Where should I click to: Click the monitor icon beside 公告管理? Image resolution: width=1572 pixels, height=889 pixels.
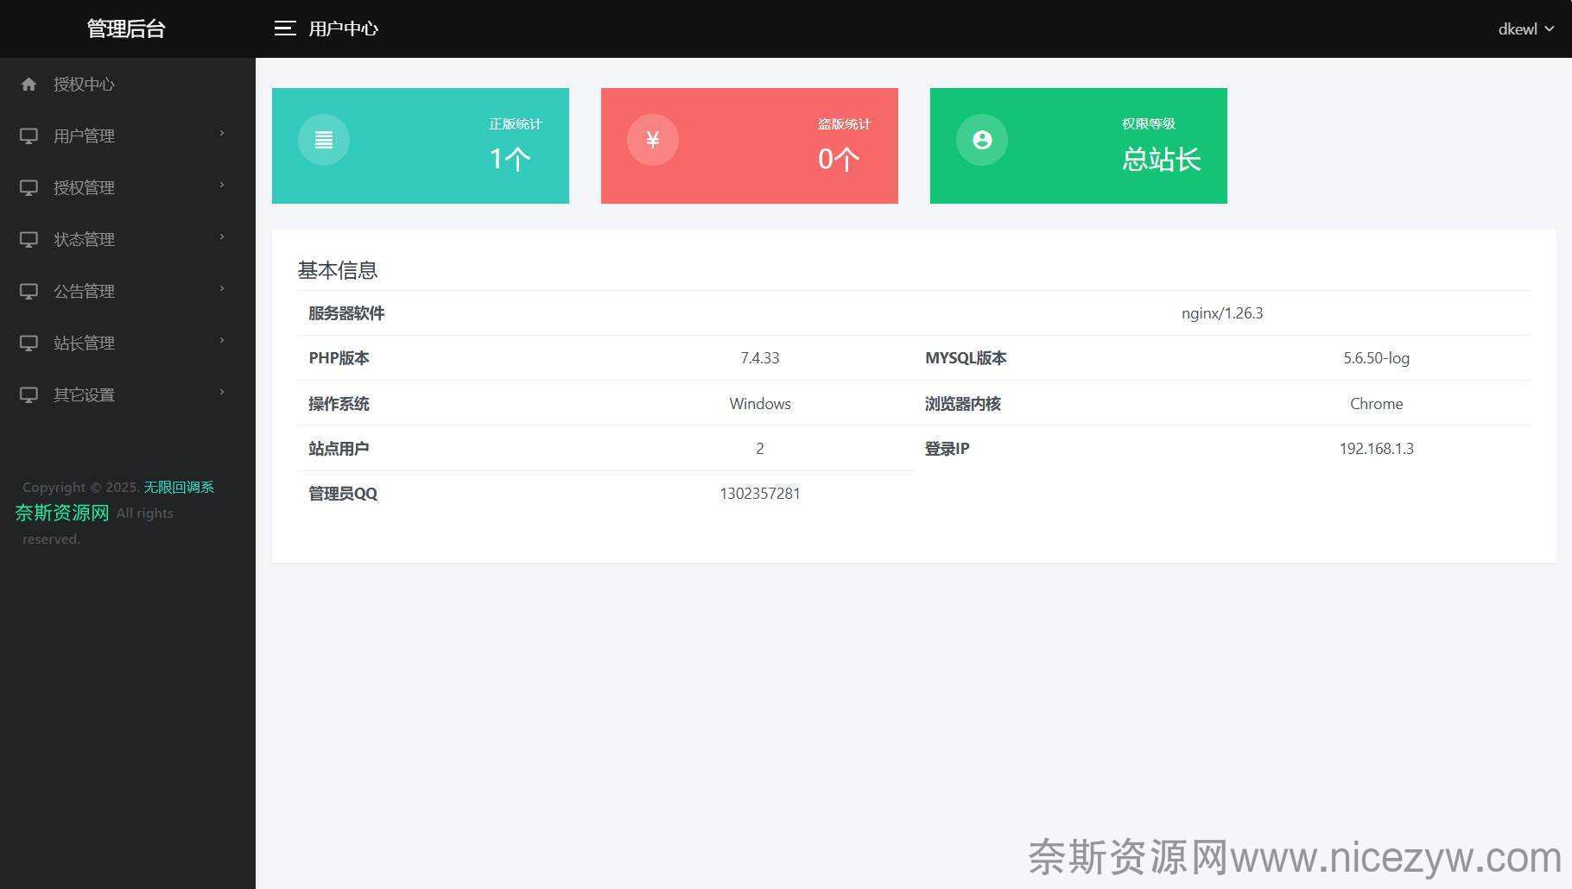coord(29,291)
